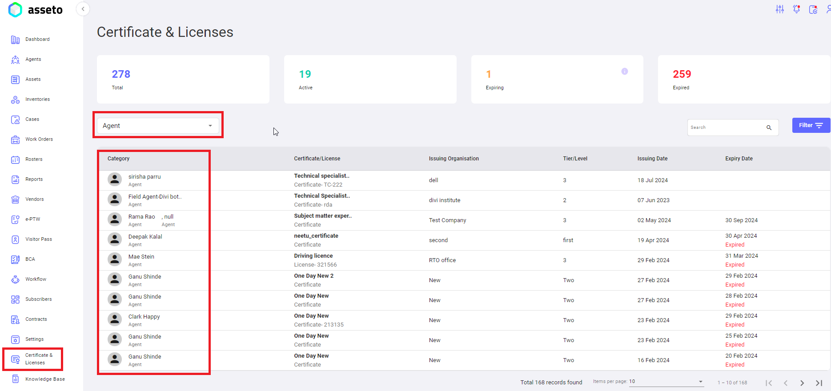Open the e-PTW sidebar icon
The height and width of the screenshot is (391, 831).
[15, 219]
